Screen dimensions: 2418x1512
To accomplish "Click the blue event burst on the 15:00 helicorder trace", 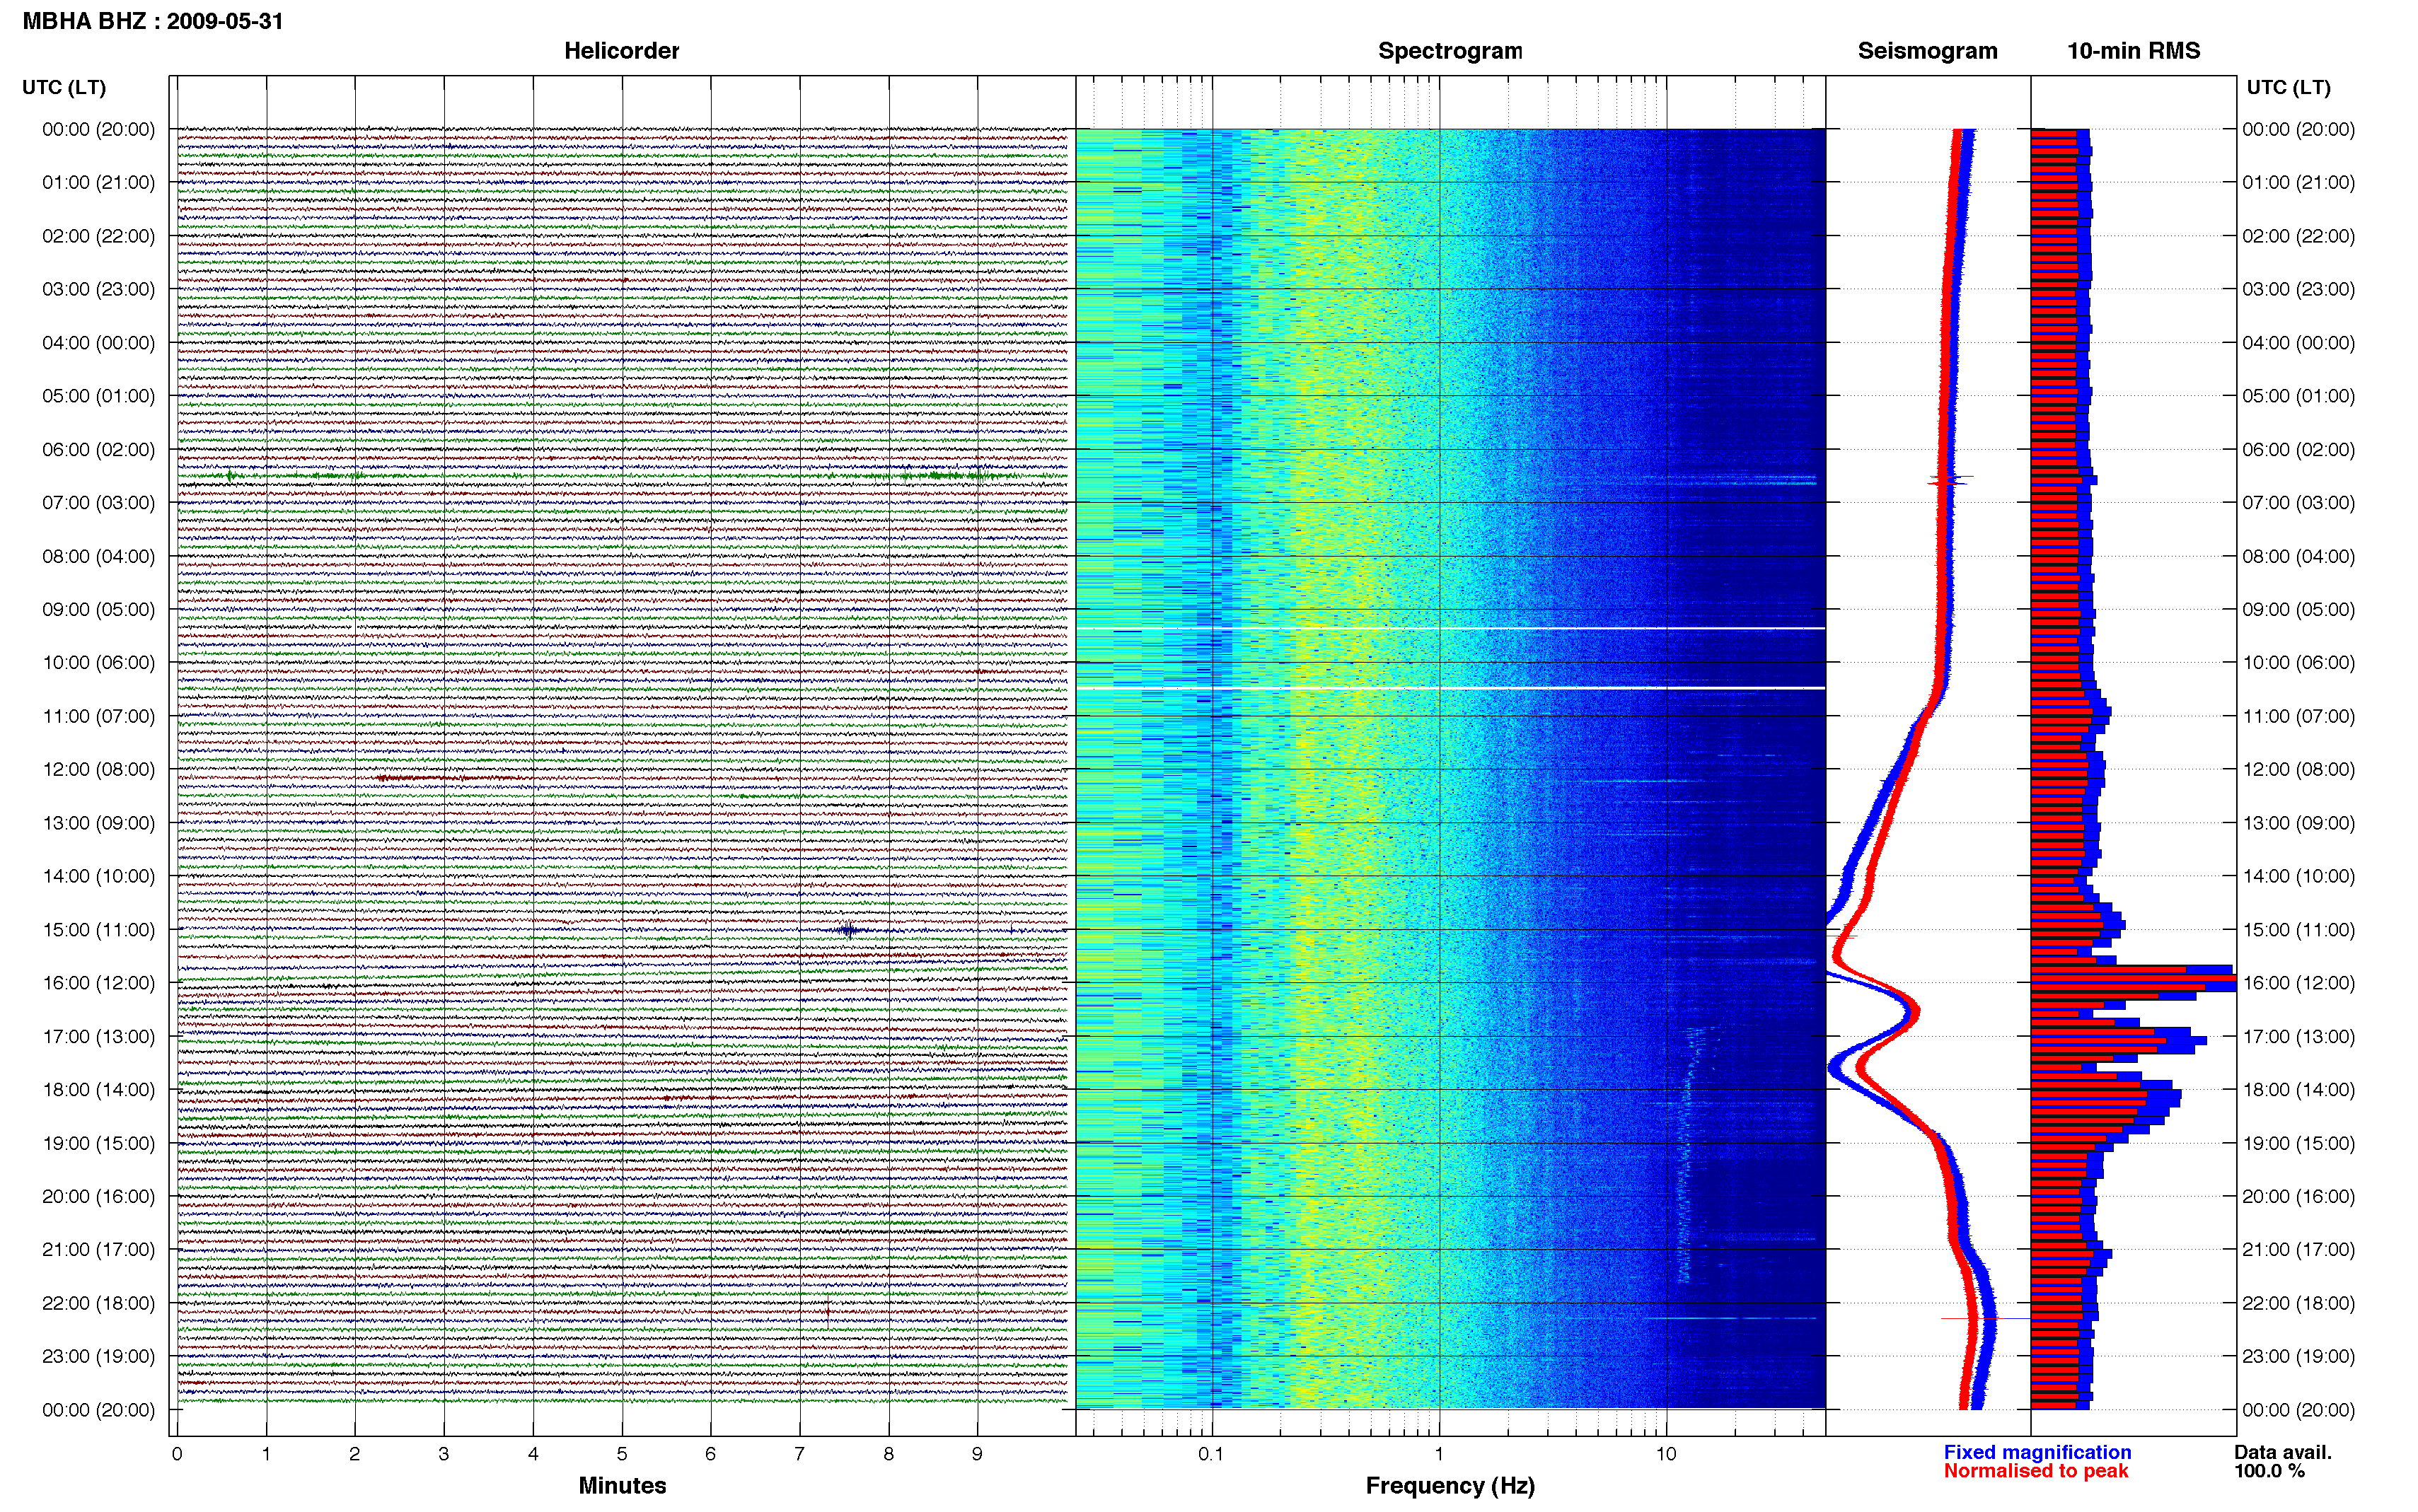I will (x=848, y=931).
